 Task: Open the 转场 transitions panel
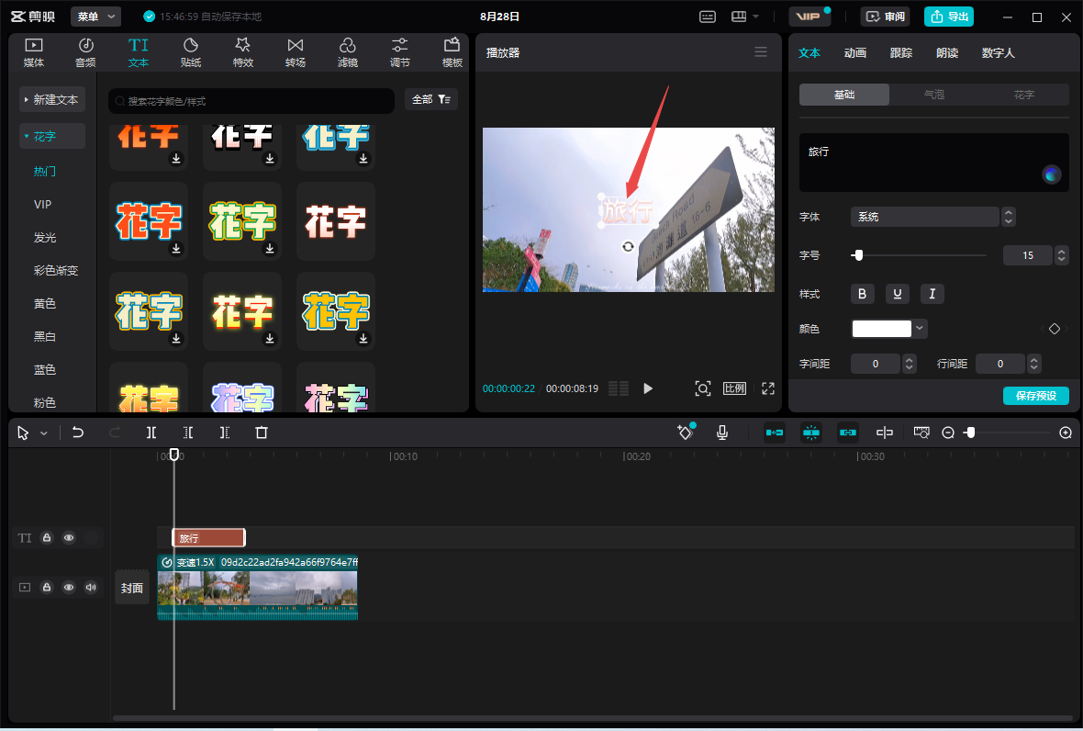(x=295, y=52)
